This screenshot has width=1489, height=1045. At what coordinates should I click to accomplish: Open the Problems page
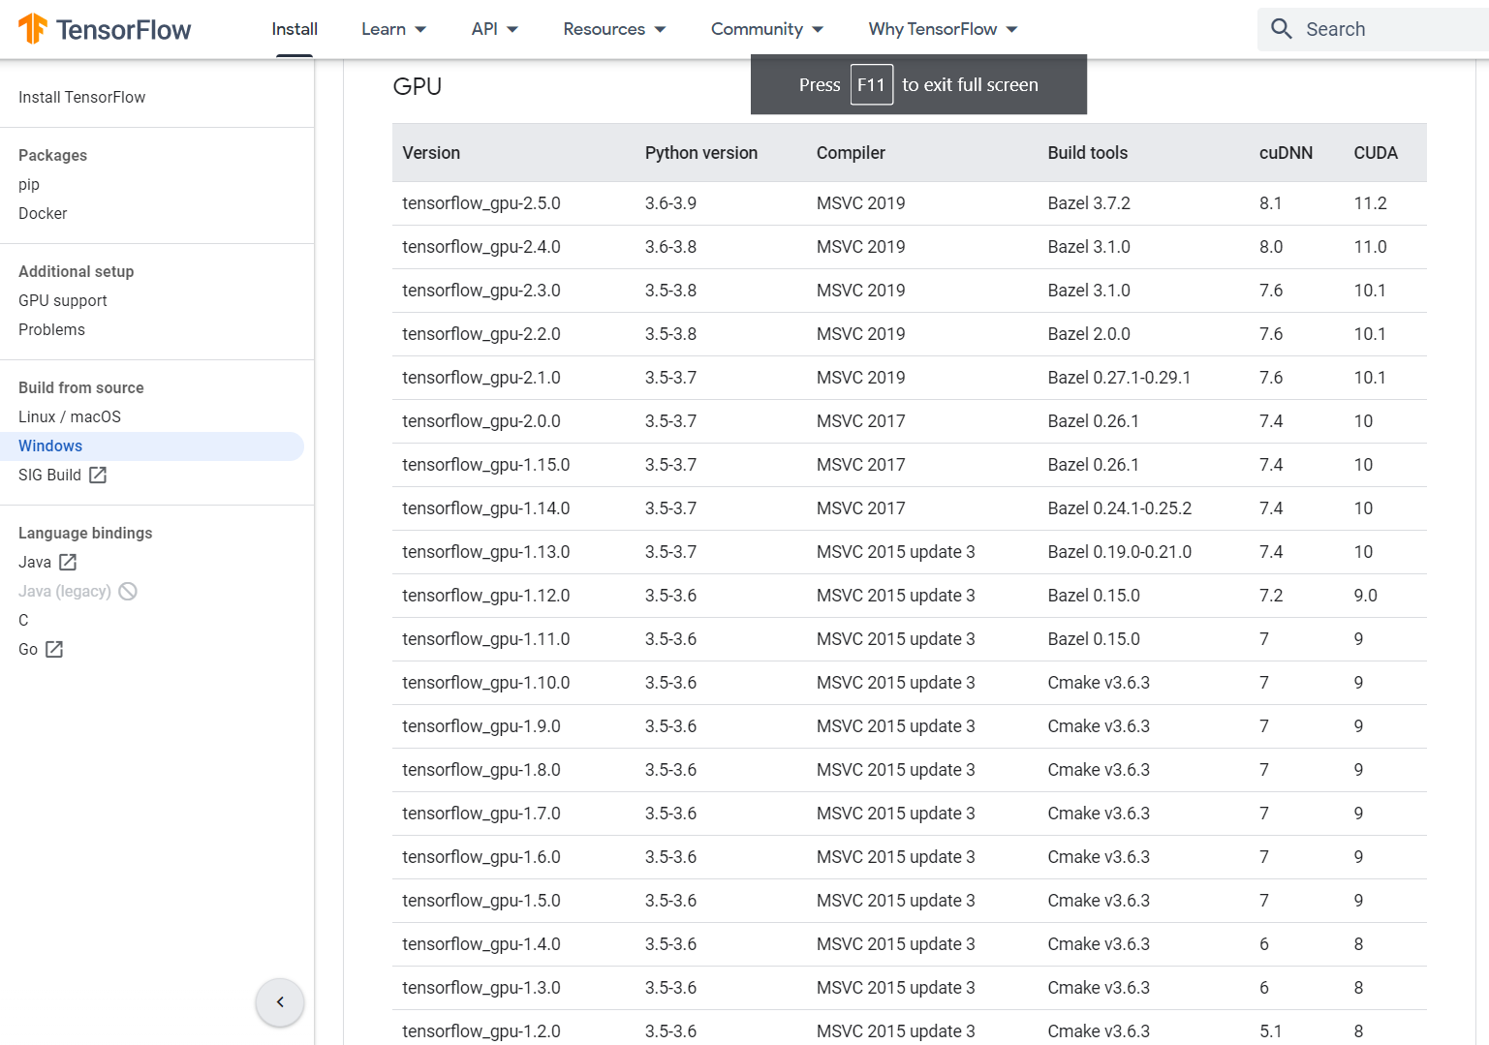[x=51, y=329]
